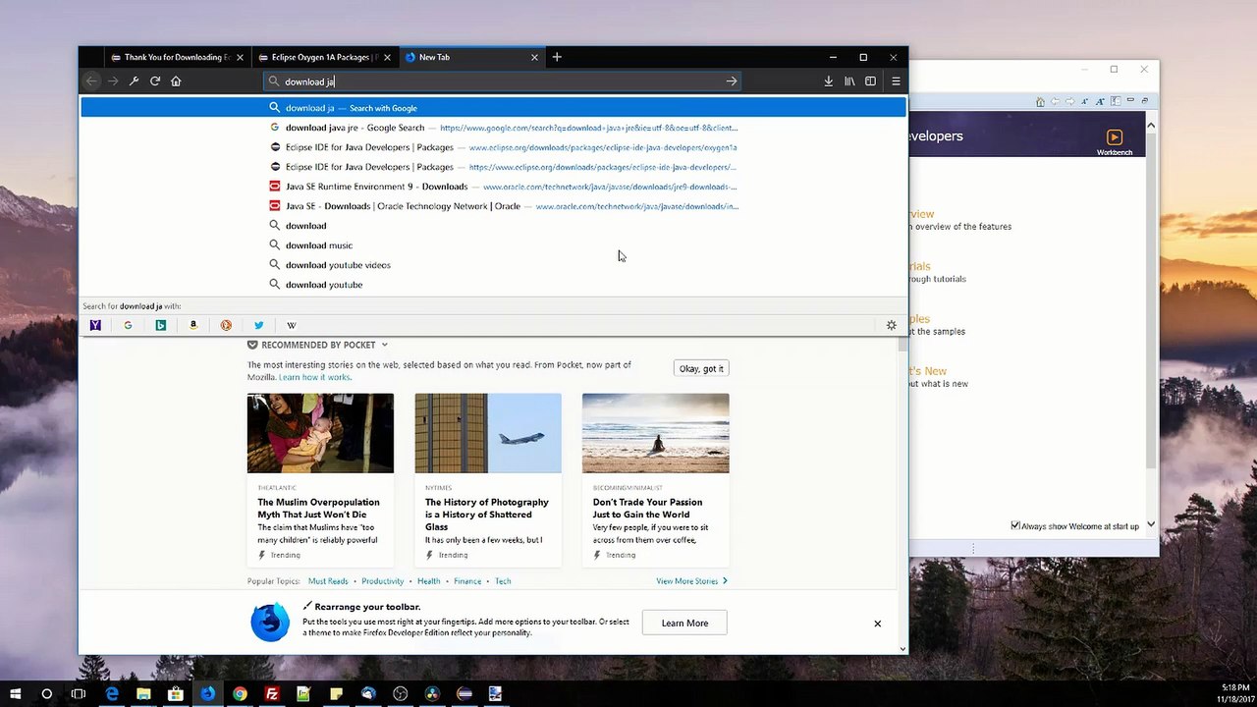Open Firefox downloads panel
The height and width of the screenshot is (707, 1257).
click(x=828, y=82)
